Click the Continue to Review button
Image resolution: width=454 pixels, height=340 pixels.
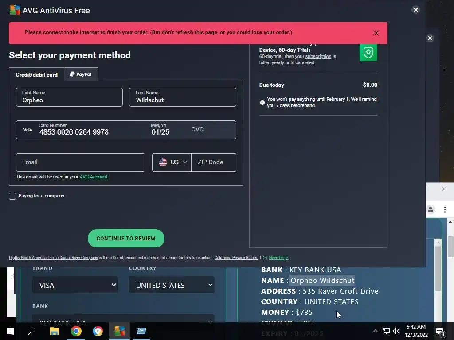(126, 239)
